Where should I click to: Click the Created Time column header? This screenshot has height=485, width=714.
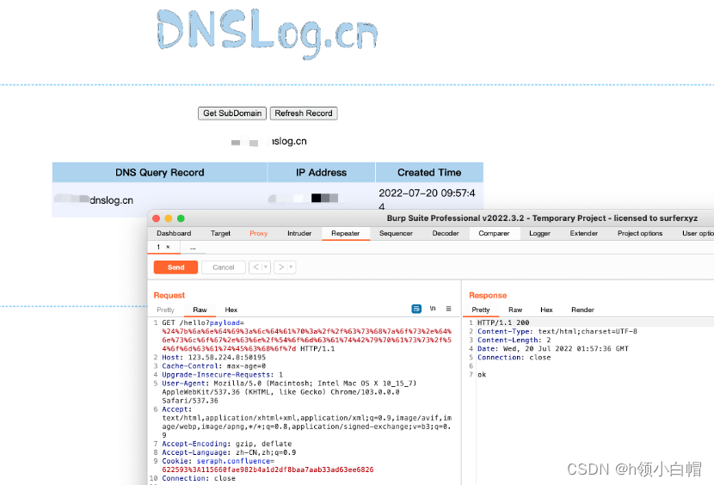tap(429, 173)
